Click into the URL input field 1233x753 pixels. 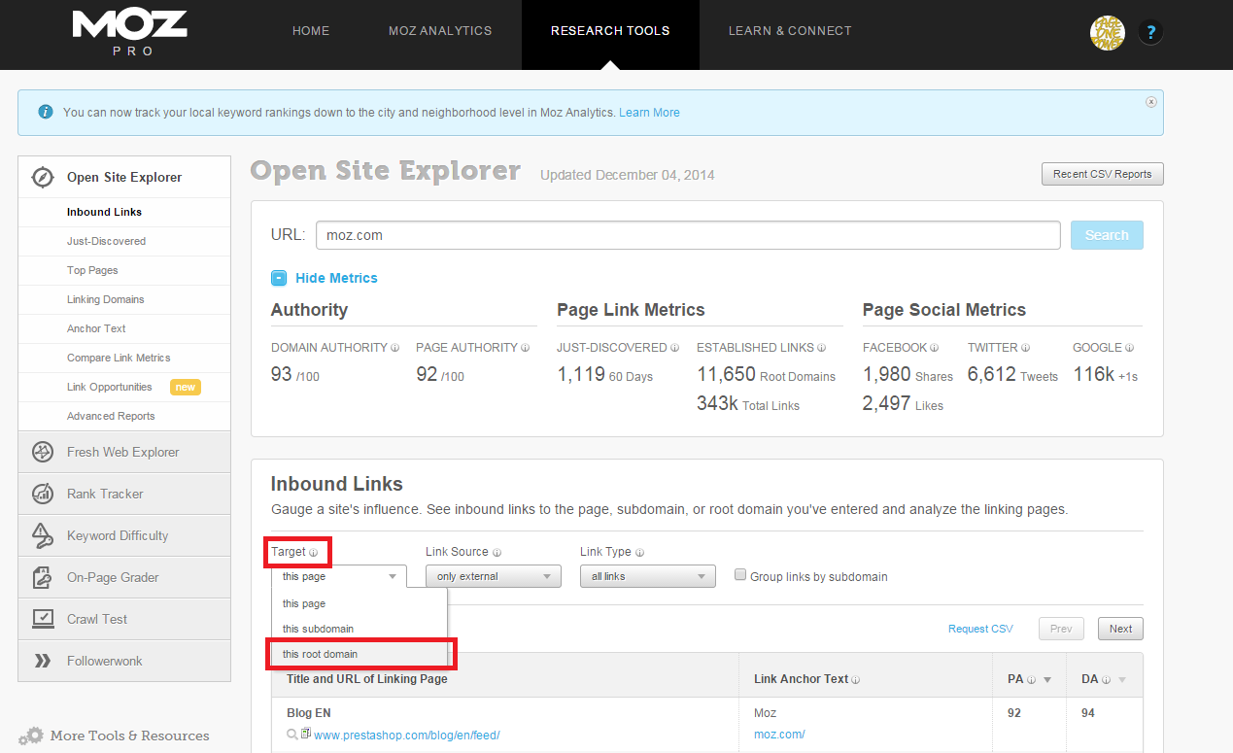[687, 235]
